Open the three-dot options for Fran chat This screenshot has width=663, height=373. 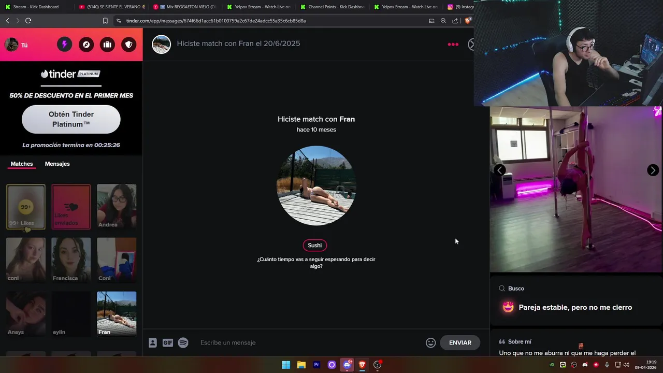pyautogui.click(x=453, y=44)
